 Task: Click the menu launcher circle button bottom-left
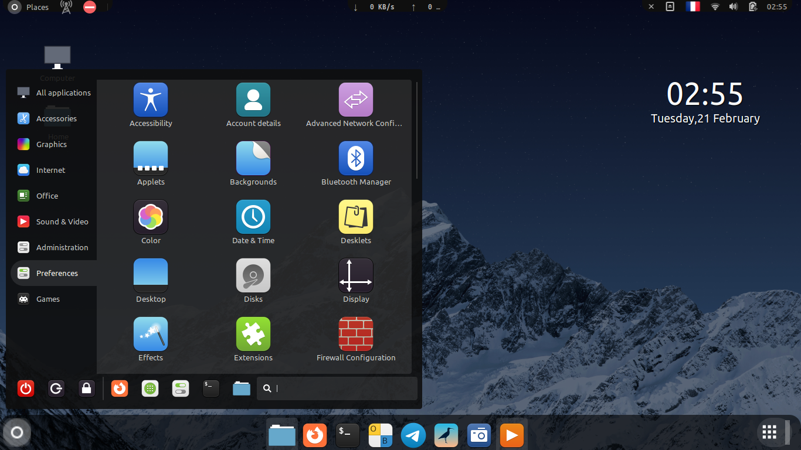pyautogui.click(x=17, y=432)
